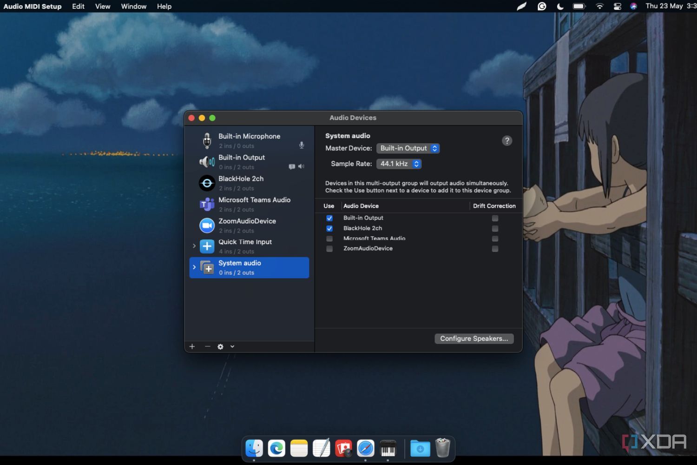697x465 pixels.
Task: Click the Wi-Fi status icon
Action: coord(600,6)
